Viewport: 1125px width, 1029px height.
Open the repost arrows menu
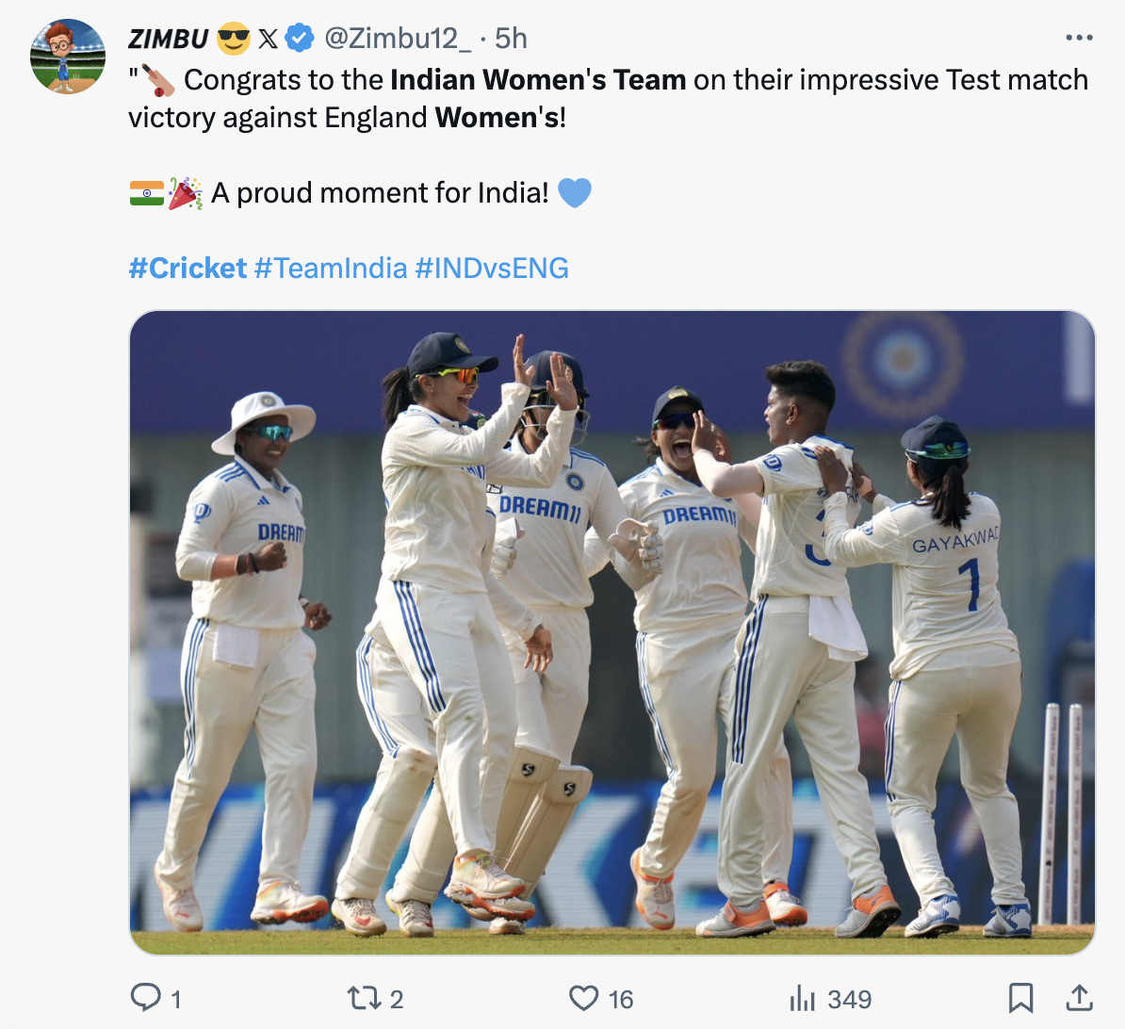(x=363, y=998)
